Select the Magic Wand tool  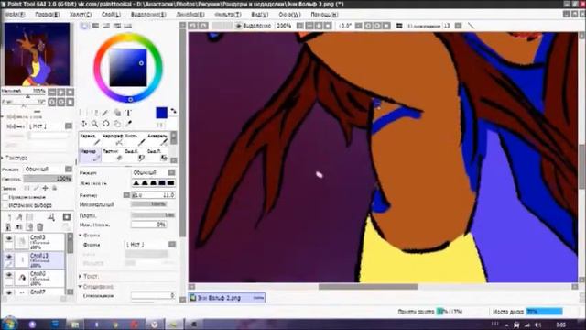tap(106, 113)
